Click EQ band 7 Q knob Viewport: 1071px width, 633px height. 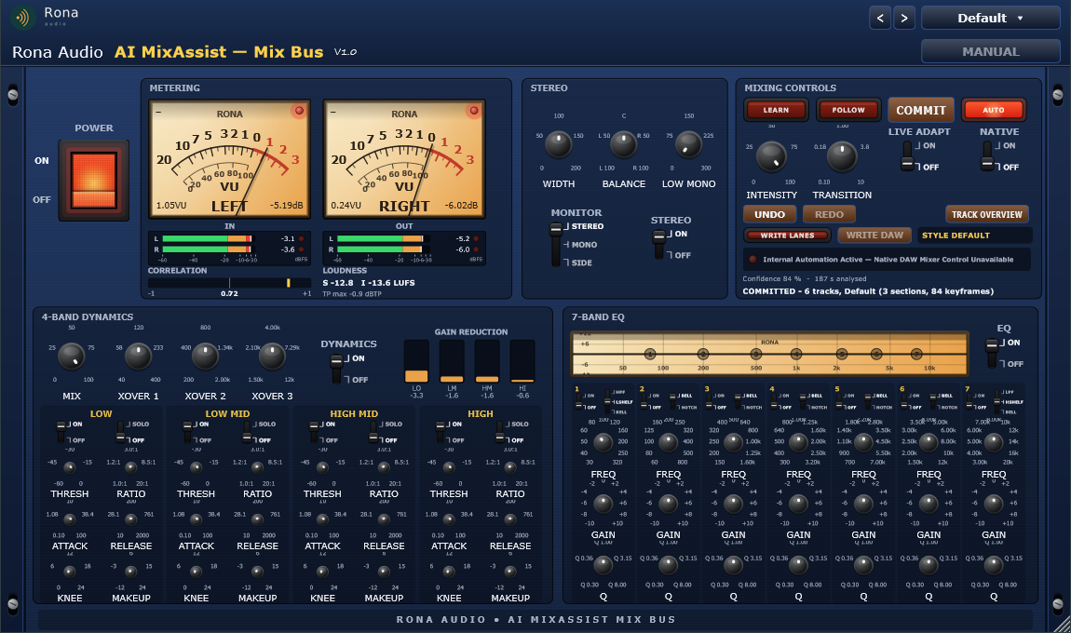point(993,565)
